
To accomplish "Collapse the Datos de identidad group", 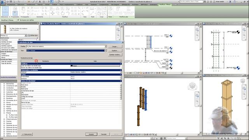I will (121, 81).
